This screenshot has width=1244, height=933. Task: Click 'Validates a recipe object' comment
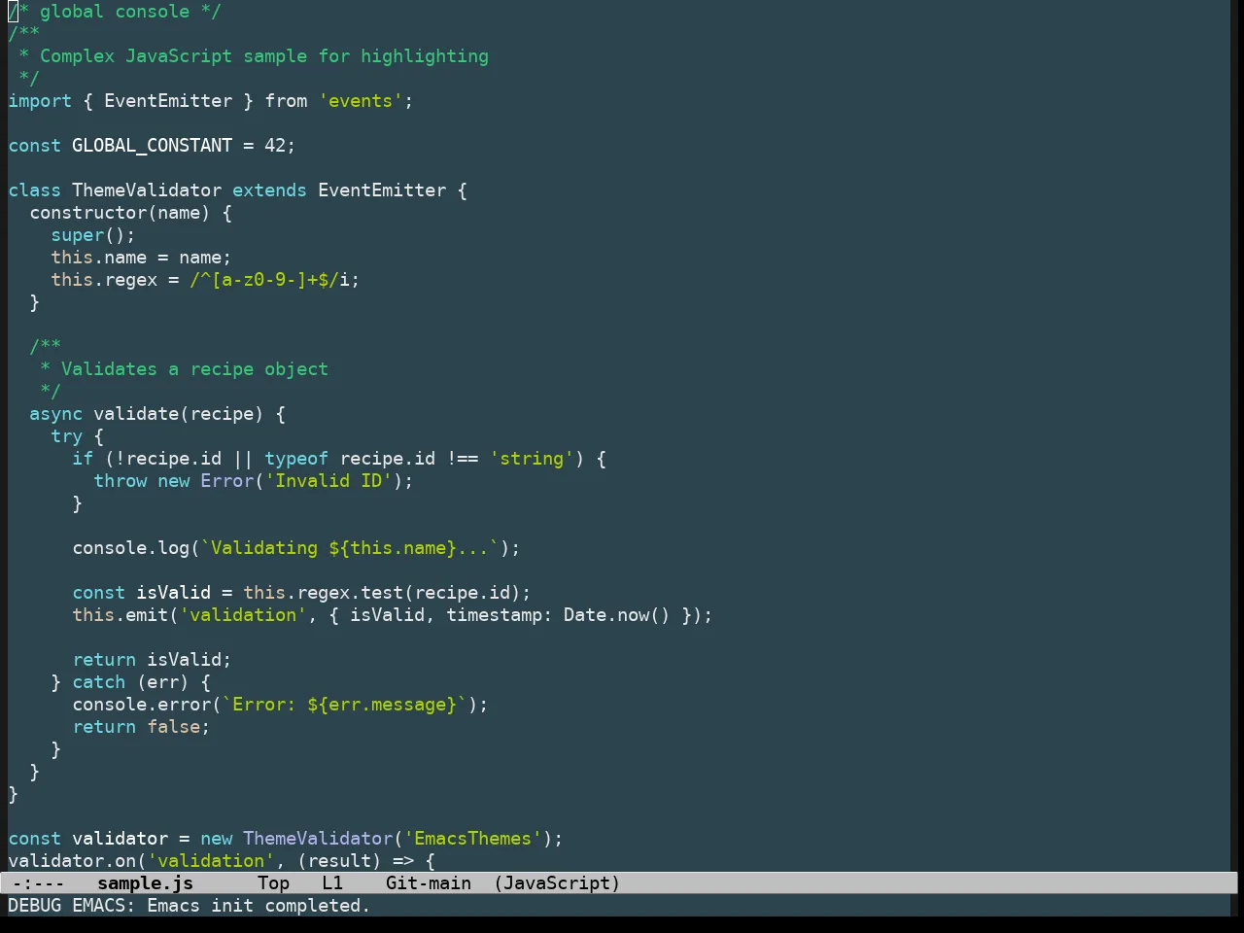coord(194,369)
